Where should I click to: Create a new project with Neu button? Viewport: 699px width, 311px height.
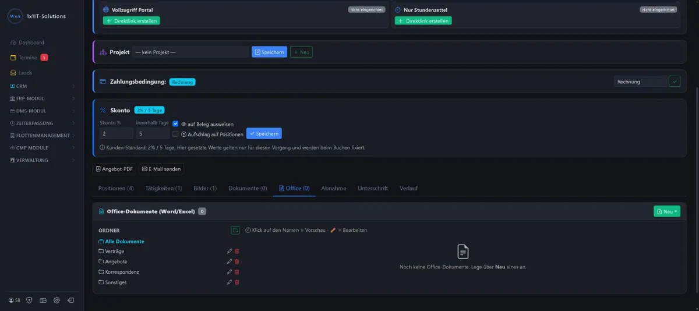(x=301, y=52)
